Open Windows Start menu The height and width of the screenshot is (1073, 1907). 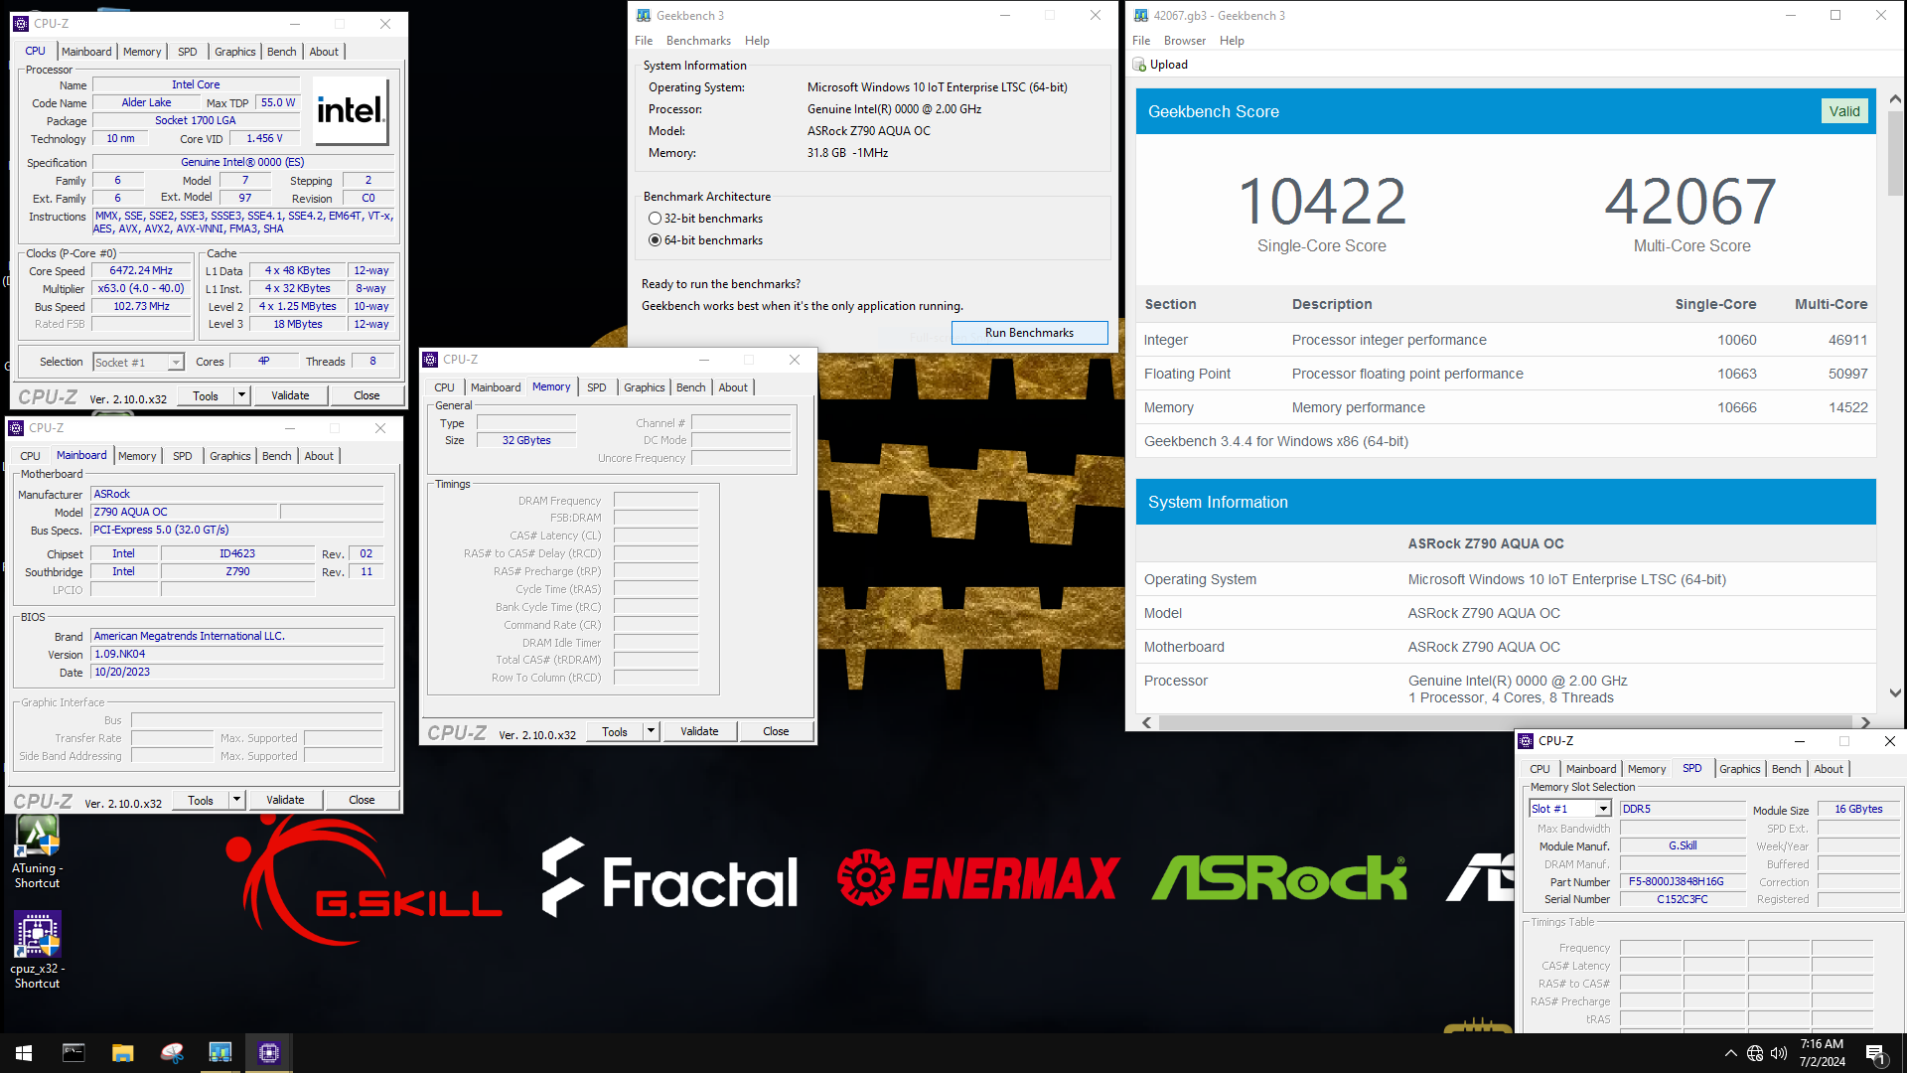(x=24, y=1053)
